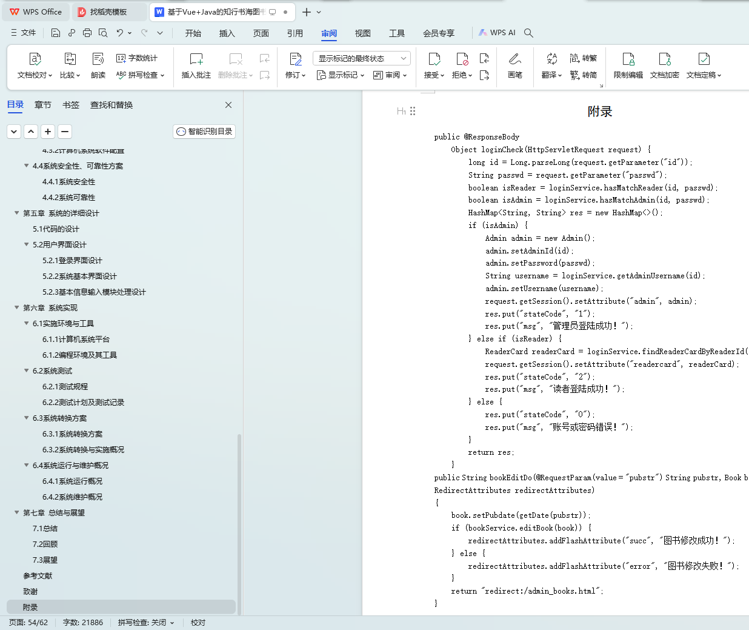This screenshot has height=630, width=749.
Task: Convert text with 转简 button
Action: [584, 75]
